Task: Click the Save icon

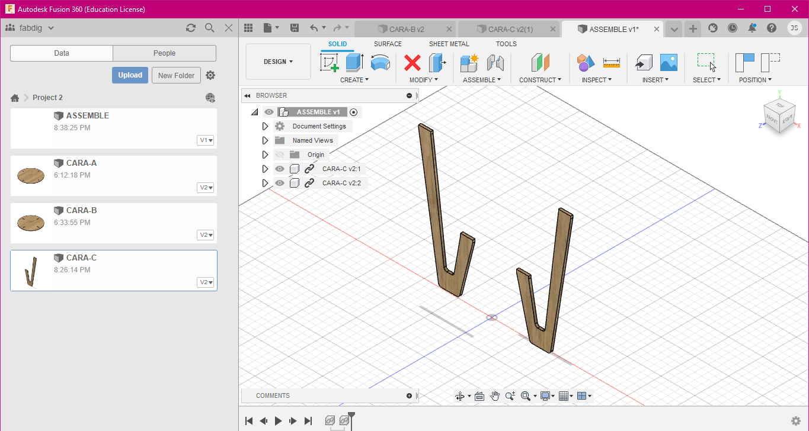Action: (x=295, y=28)
